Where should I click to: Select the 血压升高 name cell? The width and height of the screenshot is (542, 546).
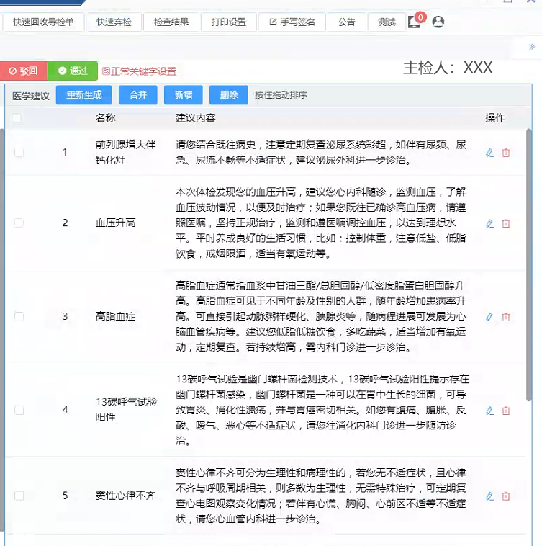coord(115,223)
